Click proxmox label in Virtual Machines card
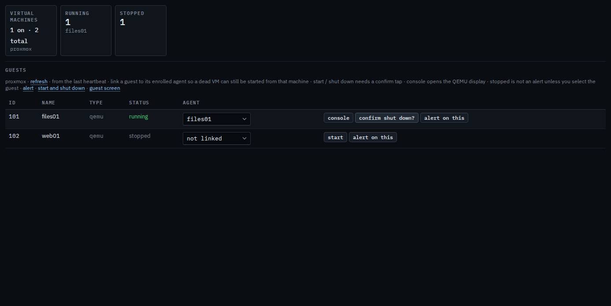 point(21,49)
